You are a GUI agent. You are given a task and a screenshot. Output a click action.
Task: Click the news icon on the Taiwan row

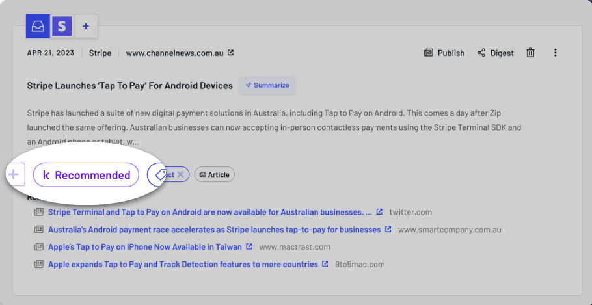coord(39,247)
